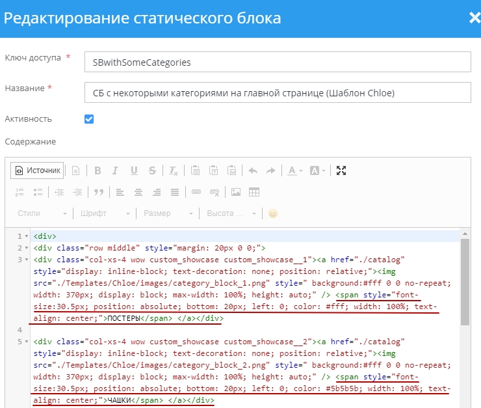Image resolution: width=481 pixels, height=408 pixels.
Task: Click the italic formatting icon
Action: pos(115,170)
